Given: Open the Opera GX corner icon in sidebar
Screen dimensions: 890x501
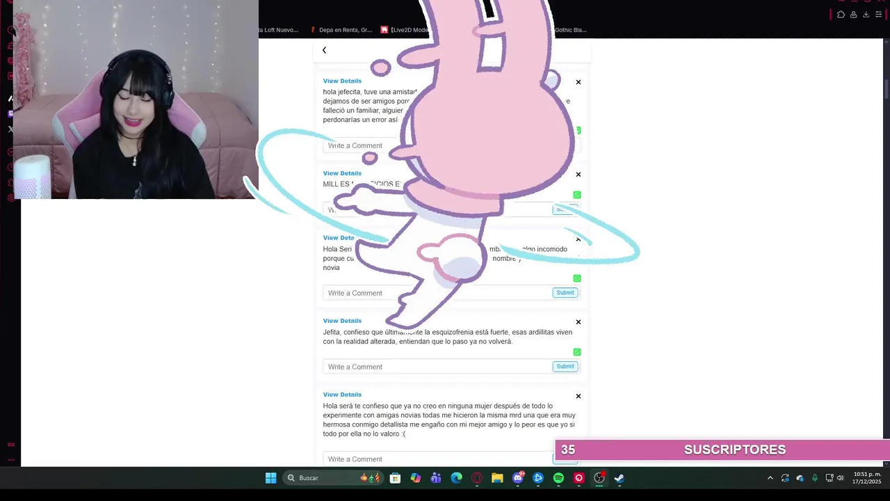Looking at the screenshot, I should [11, 444].
